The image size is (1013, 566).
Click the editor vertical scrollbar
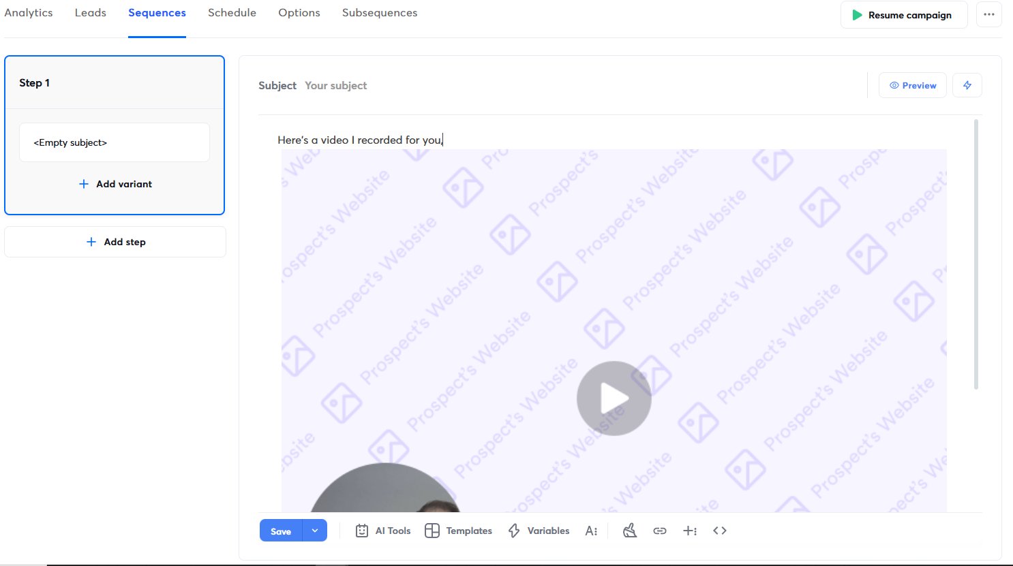[976, 254]
